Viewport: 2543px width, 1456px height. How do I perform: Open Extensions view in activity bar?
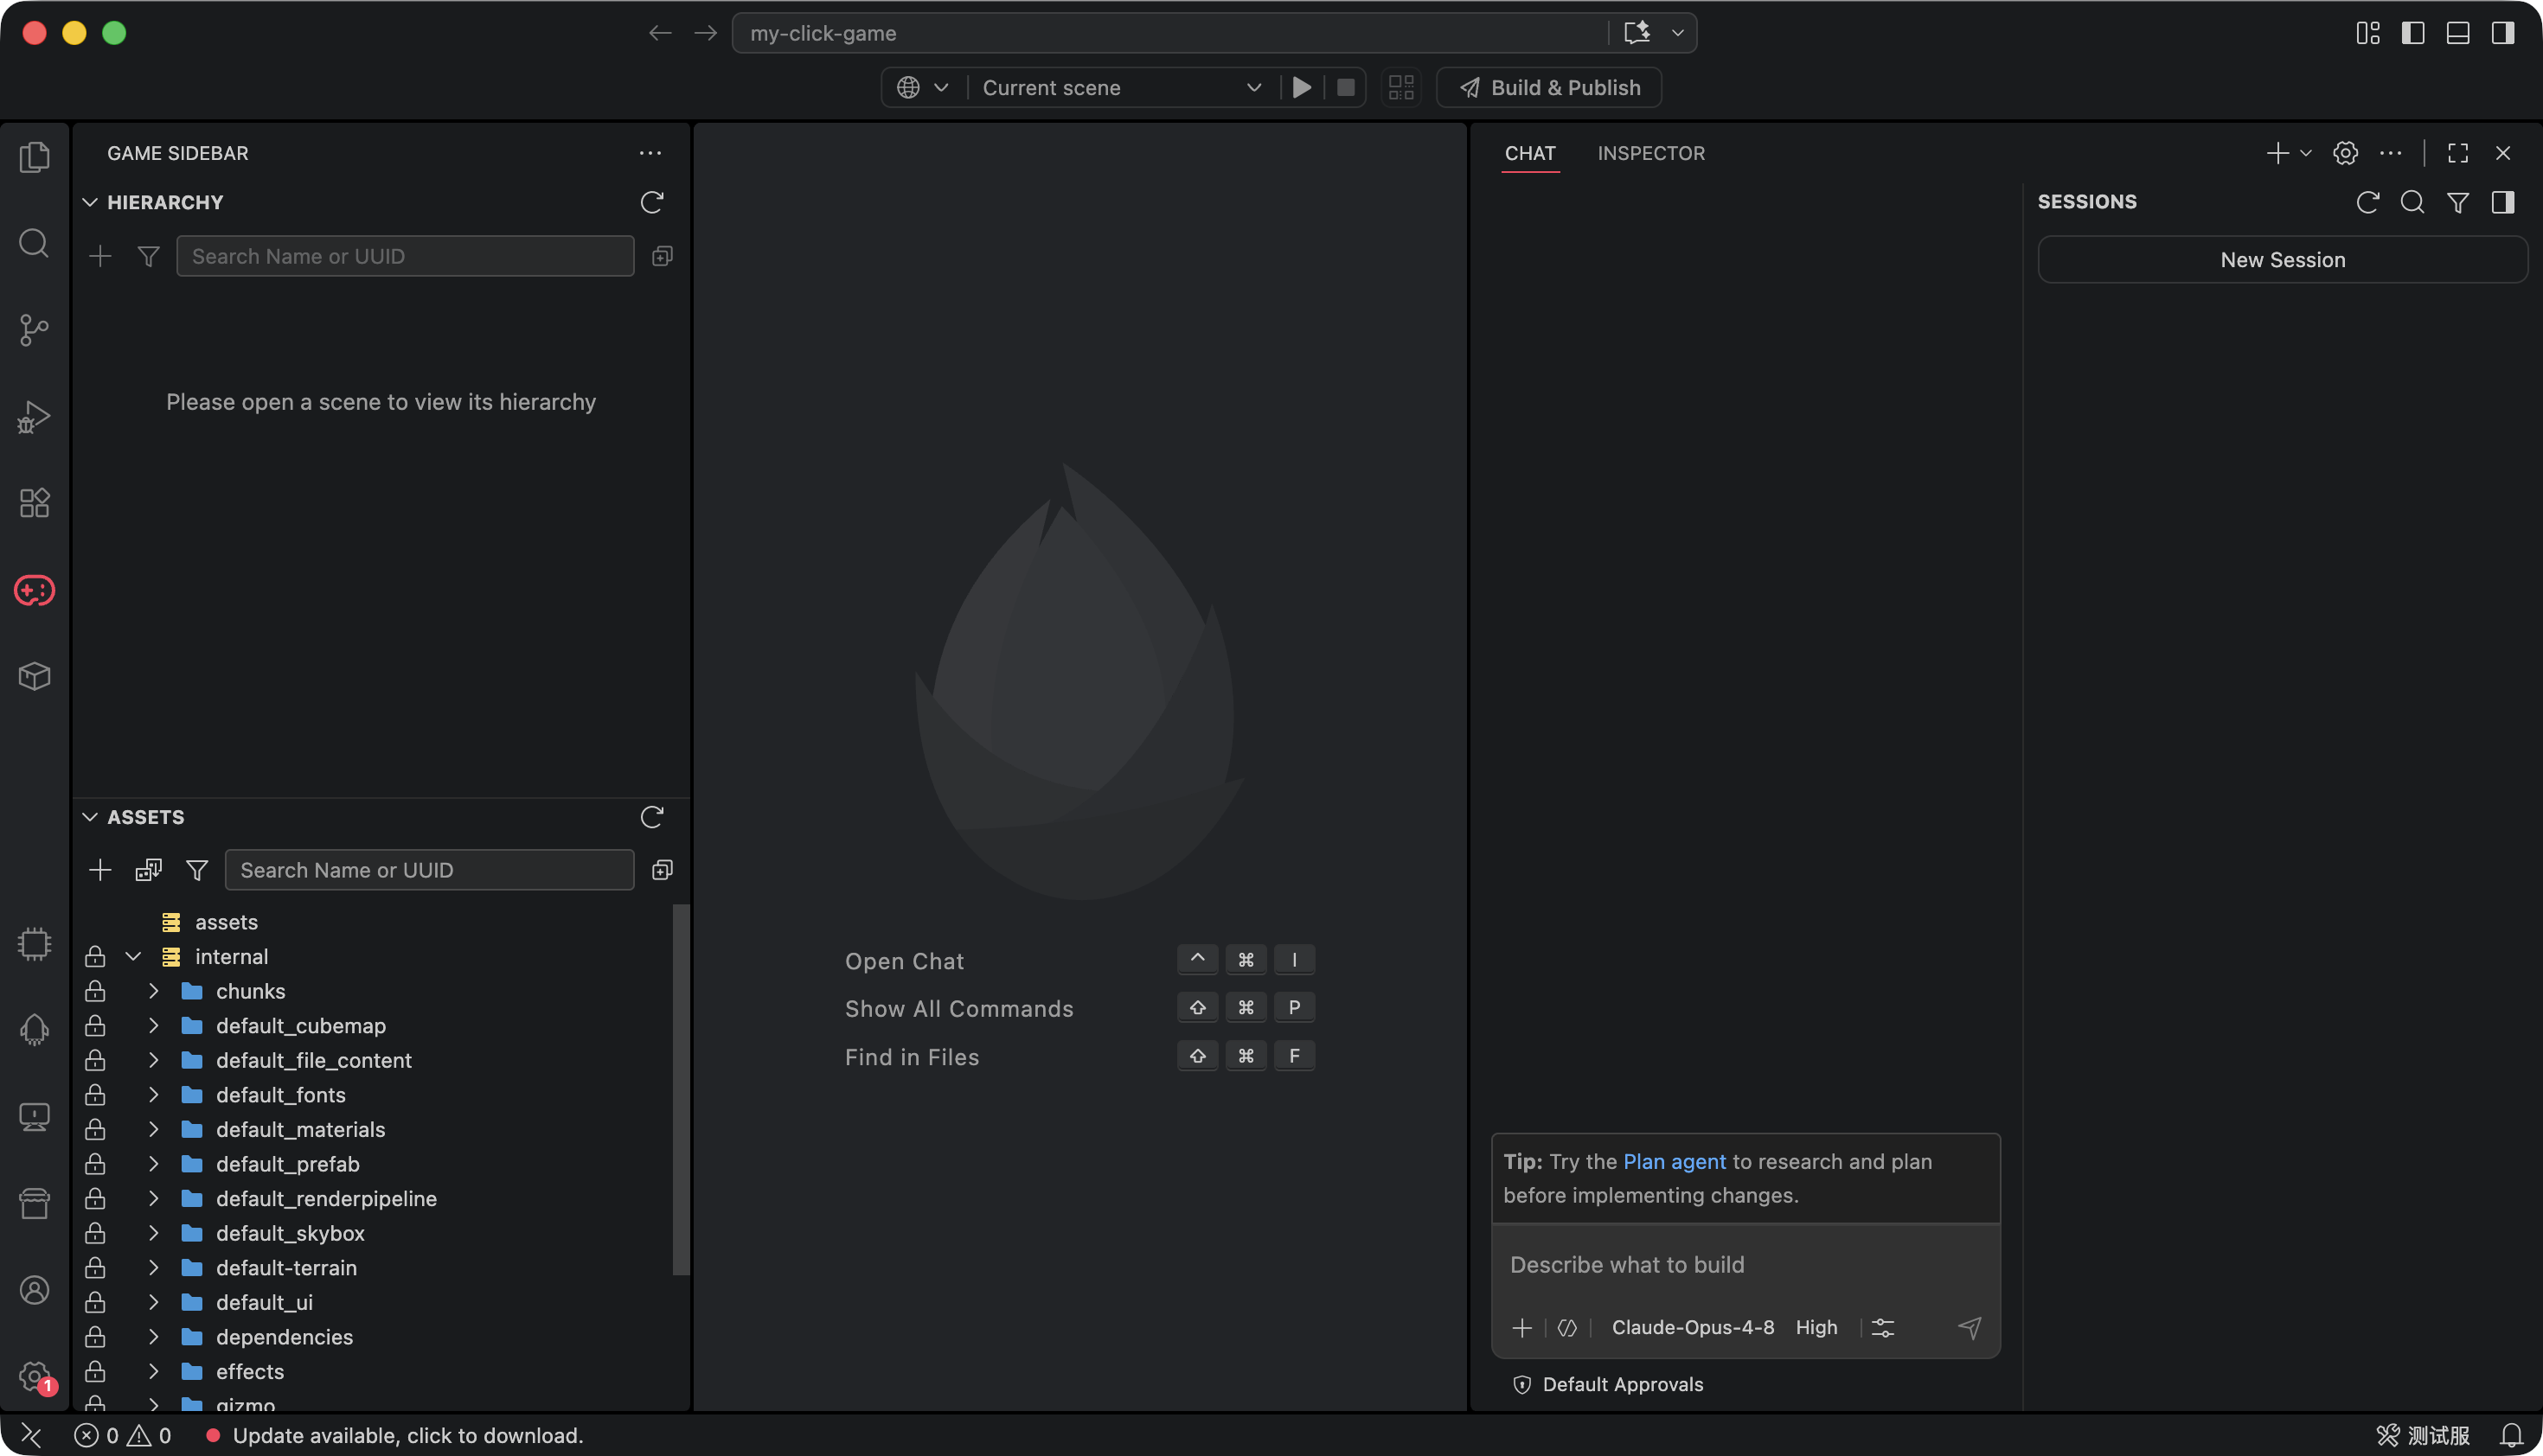click(34, 503)
